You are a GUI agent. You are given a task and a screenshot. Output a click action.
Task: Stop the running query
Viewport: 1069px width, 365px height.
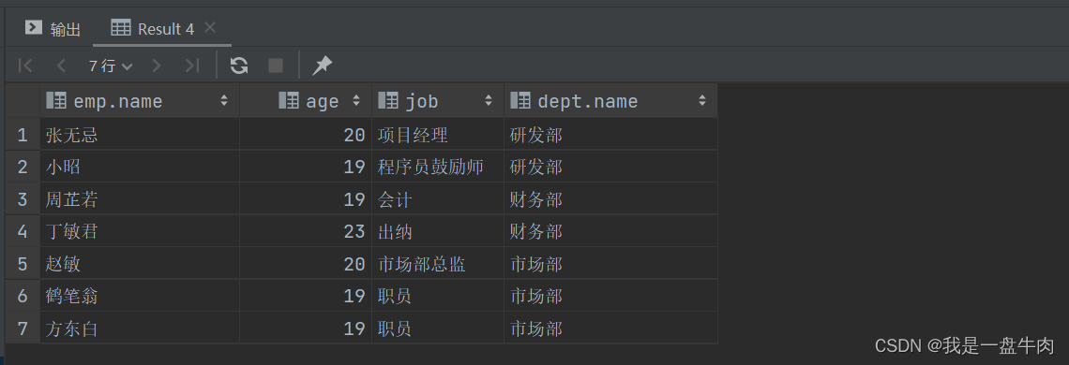(x=276, y=66)
